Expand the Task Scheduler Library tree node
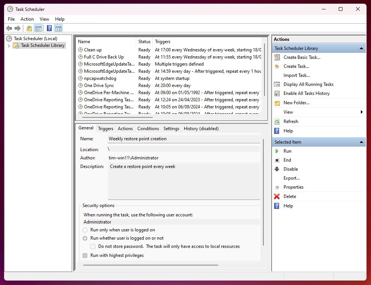371x285 pixels. click(9, 46)
